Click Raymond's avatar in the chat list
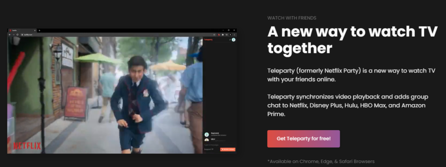Screen dimensions: 446x167 (207, 135)
